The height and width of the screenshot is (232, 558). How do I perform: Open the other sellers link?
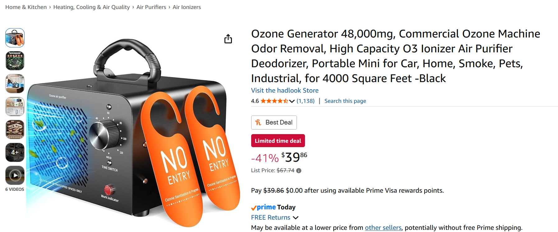click(x=383, y=227)
